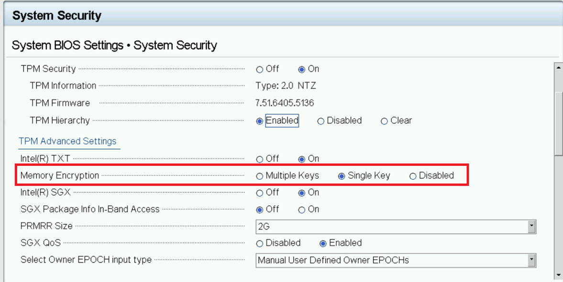The image size is (563, 282).
Task: Open the Select Owner EPOCH input type dropdown
Action: point(531,260)
